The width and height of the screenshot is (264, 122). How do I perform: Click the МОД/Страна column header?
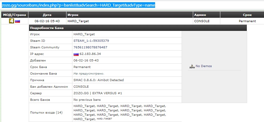(x=14, y=15)
